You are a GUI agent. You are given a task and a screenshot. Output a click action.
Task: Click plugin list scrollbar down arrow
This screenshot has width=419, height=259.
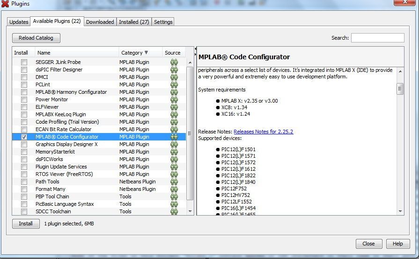190,211
